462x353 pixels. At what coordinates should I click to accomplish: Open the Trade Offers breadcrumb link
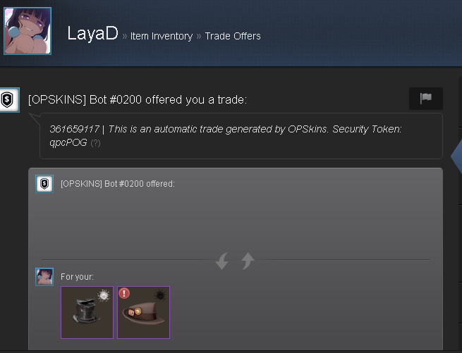[x=233, y=36]
